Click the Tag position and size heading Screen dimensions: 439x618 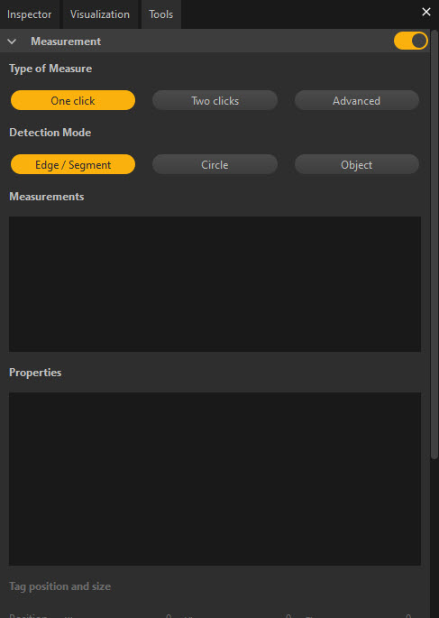[x=59, y=586]
